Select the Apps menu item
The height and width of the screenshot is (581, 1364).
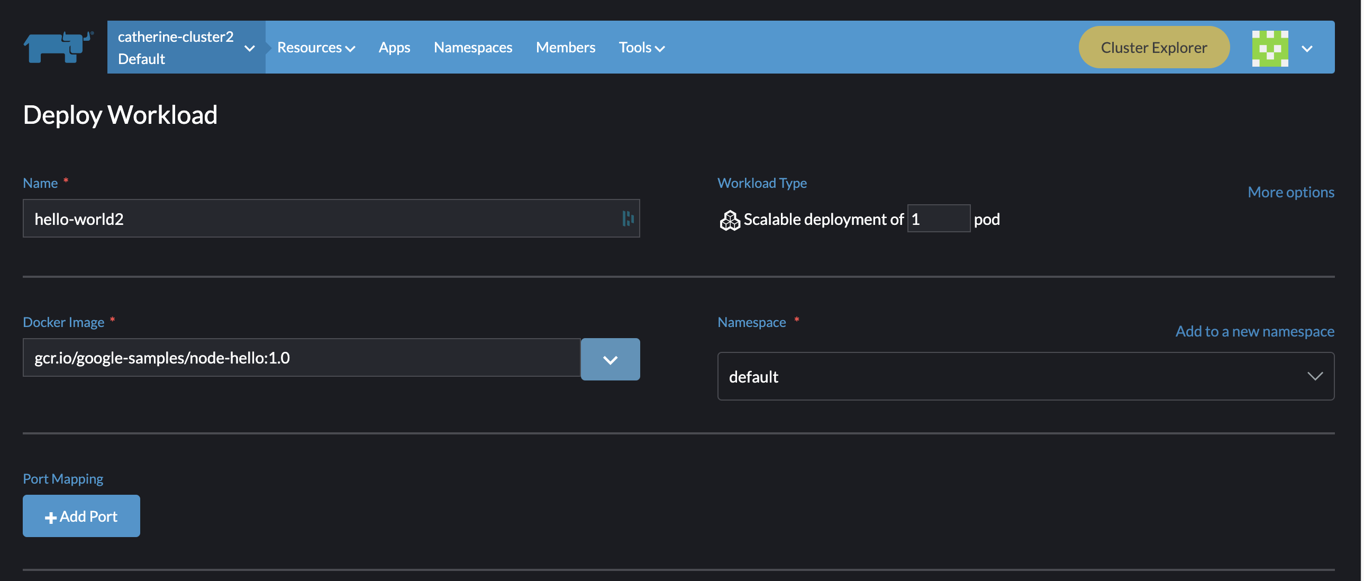pyautogui.click(x=394, y=47)
